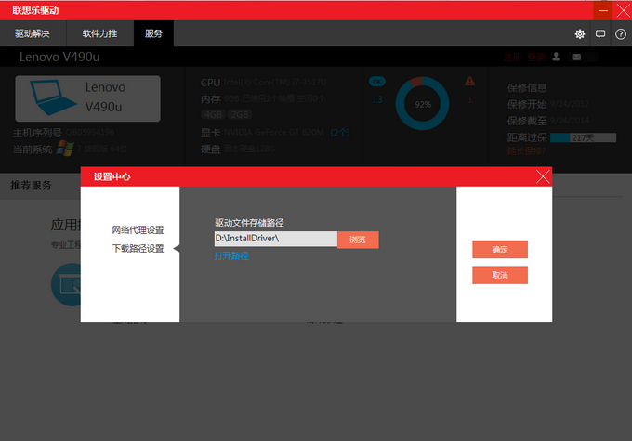The width and height of the screenshot is (632, 441).
Task: Open the mail envelope icon
Action: click(x=576, y=58)
